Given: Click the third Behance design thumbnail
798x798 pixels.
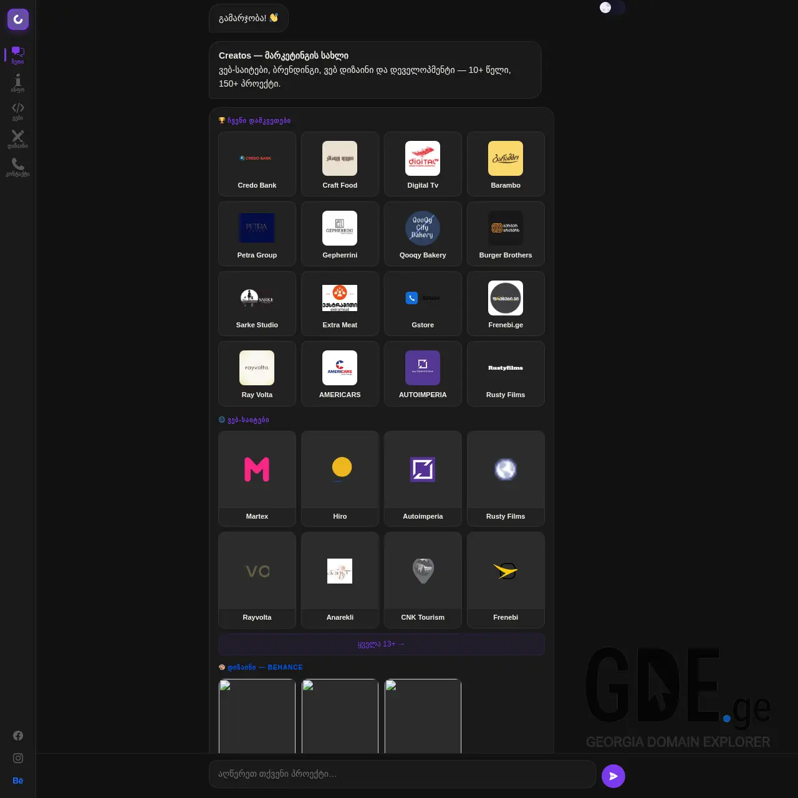Looking at the screenshot, I should click(423, 716).
